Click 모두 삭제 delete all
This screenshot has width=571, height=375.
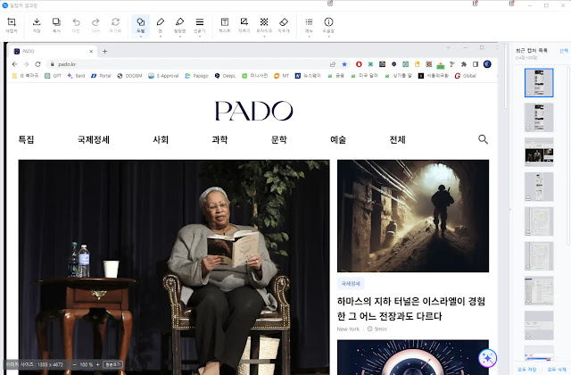[557, 369]
